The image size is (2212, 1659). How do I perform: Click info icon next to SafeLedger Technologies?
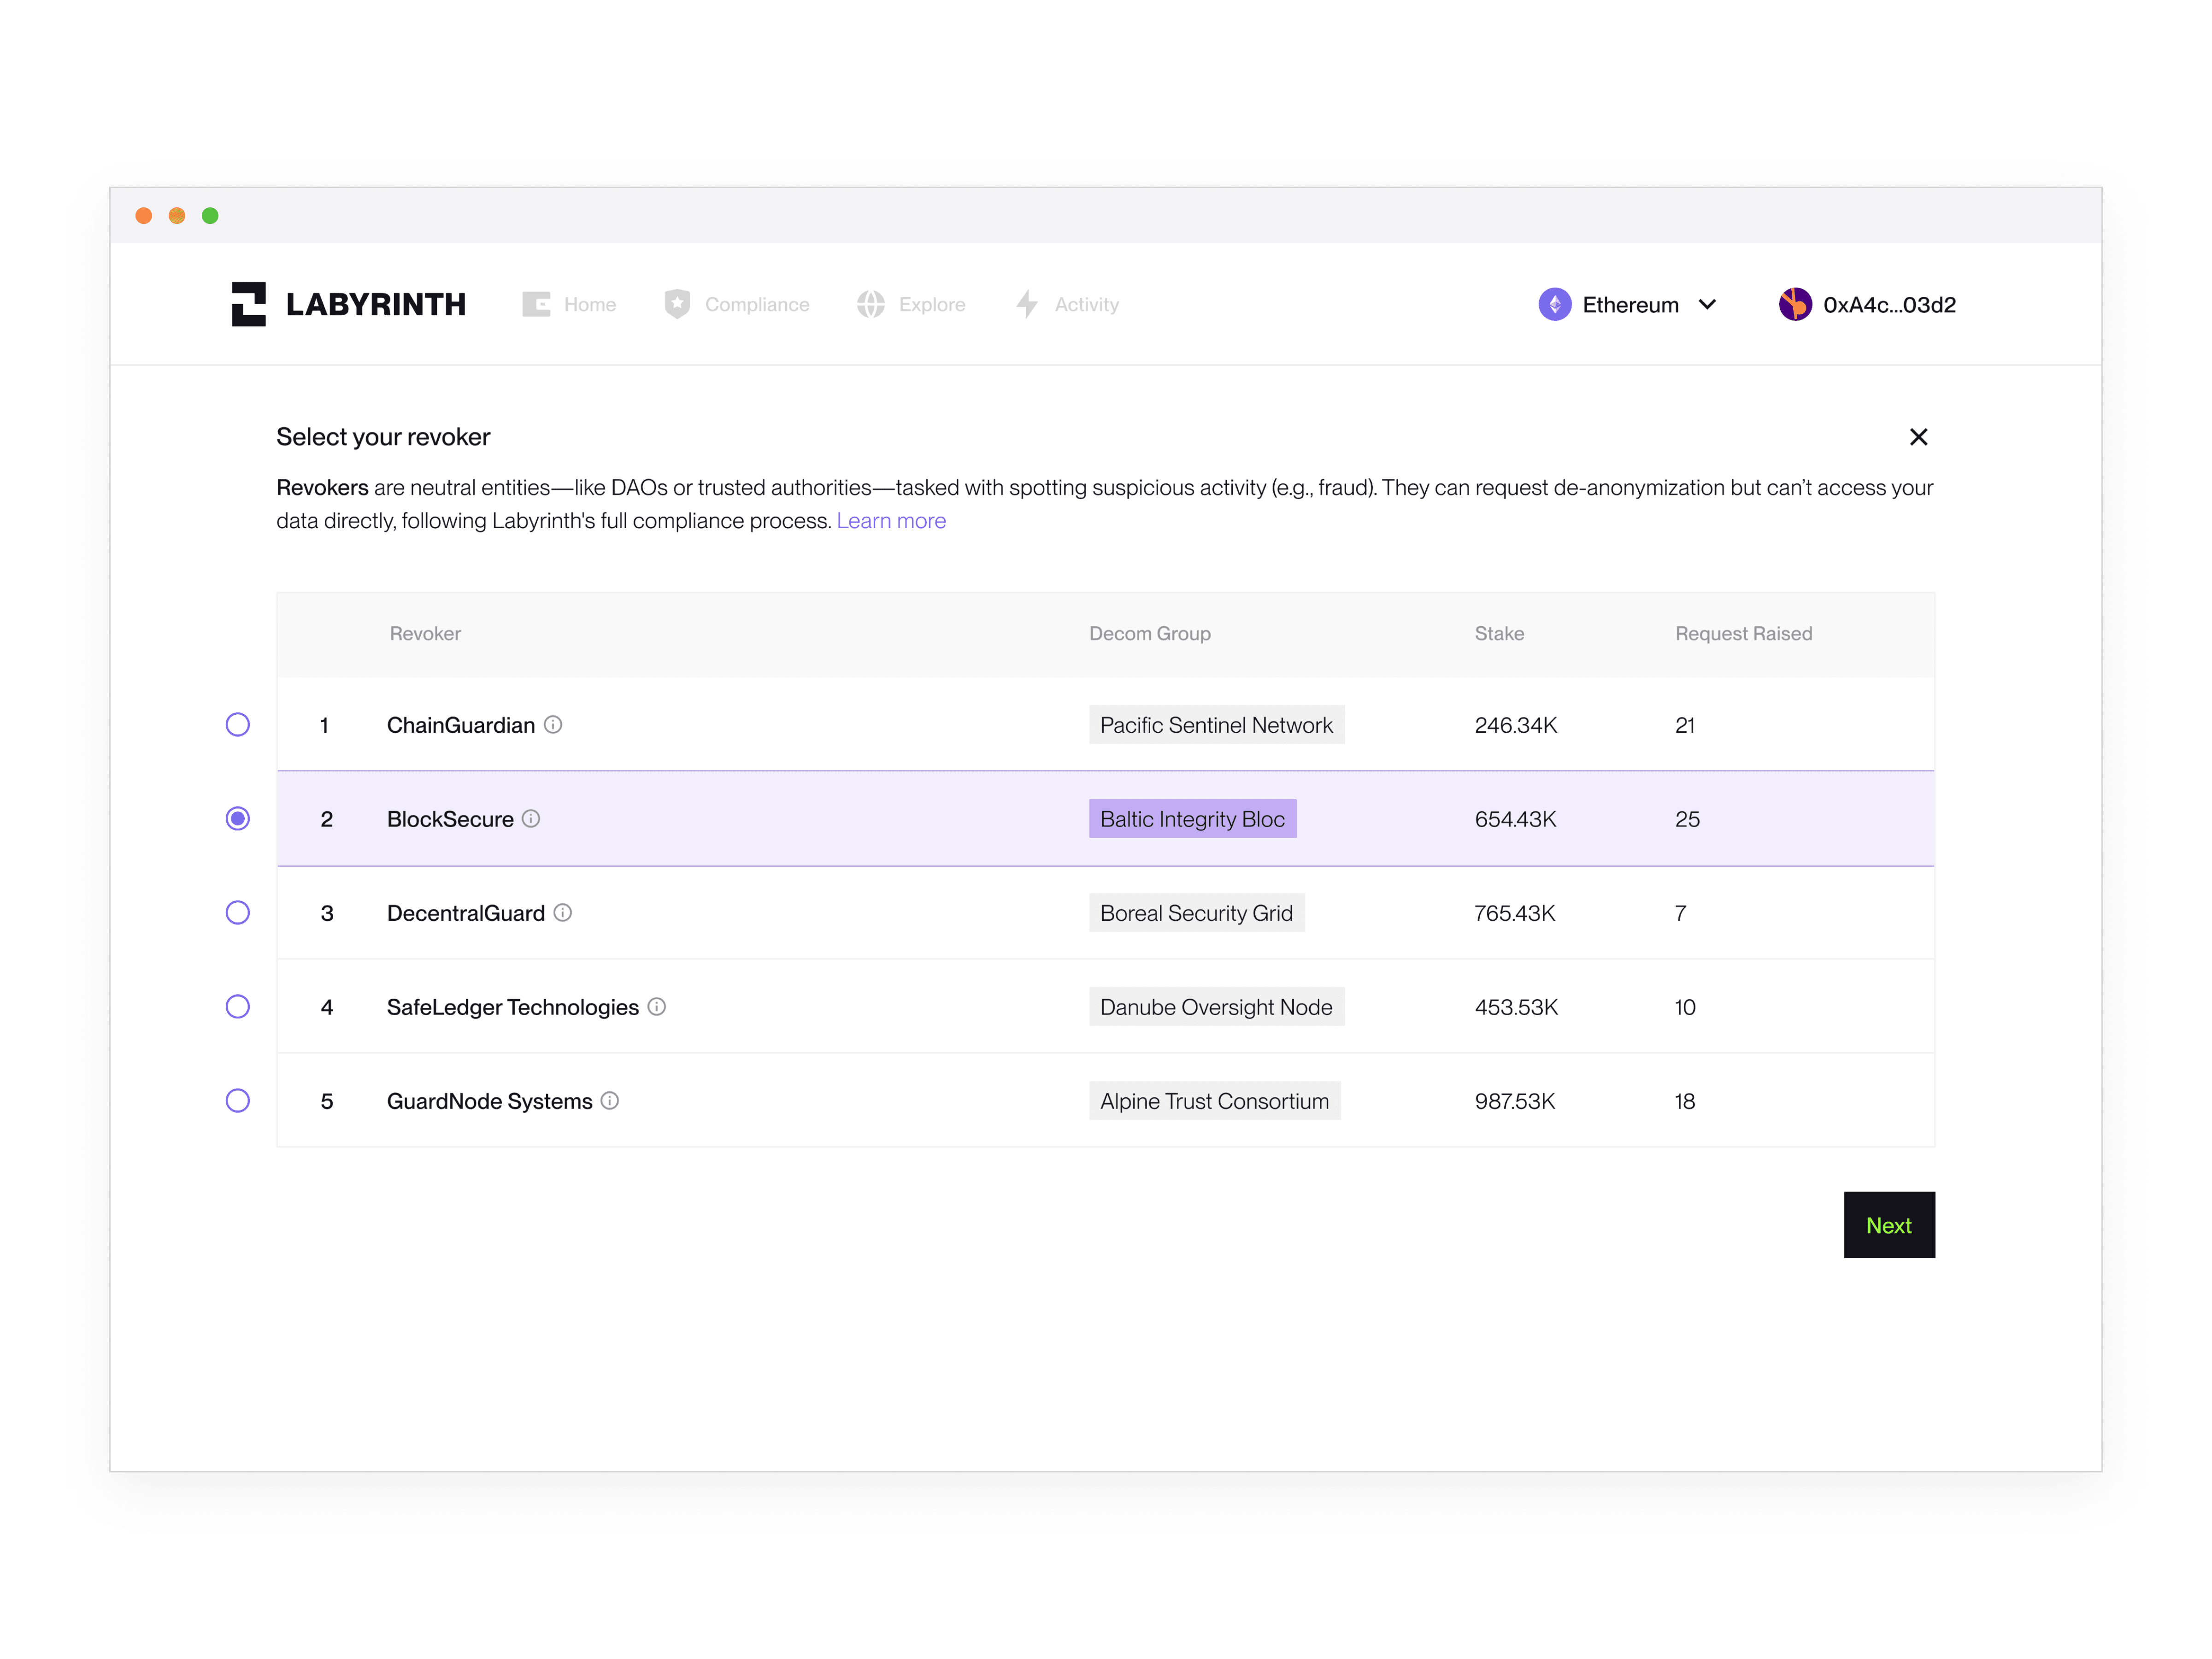tap(657, 1006)
